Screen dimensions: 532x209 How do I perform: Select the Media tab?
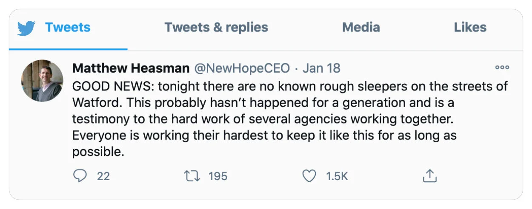point(361,28)
